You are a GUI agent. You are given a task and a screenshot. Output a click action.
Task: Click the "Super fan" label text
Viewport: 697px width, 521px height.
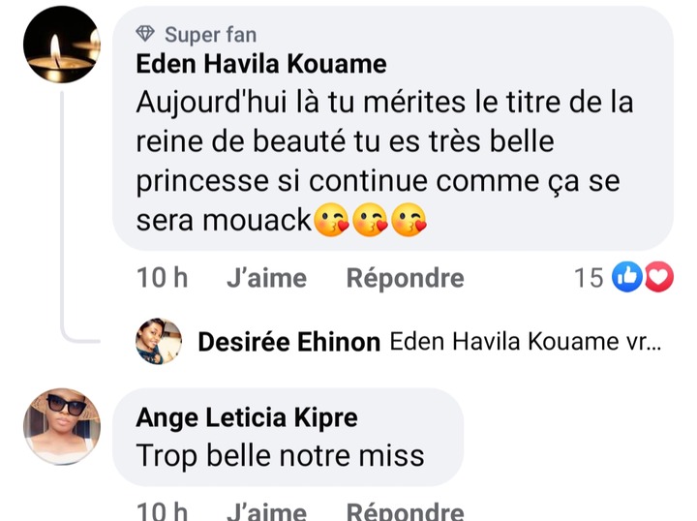tap(210, 35)
